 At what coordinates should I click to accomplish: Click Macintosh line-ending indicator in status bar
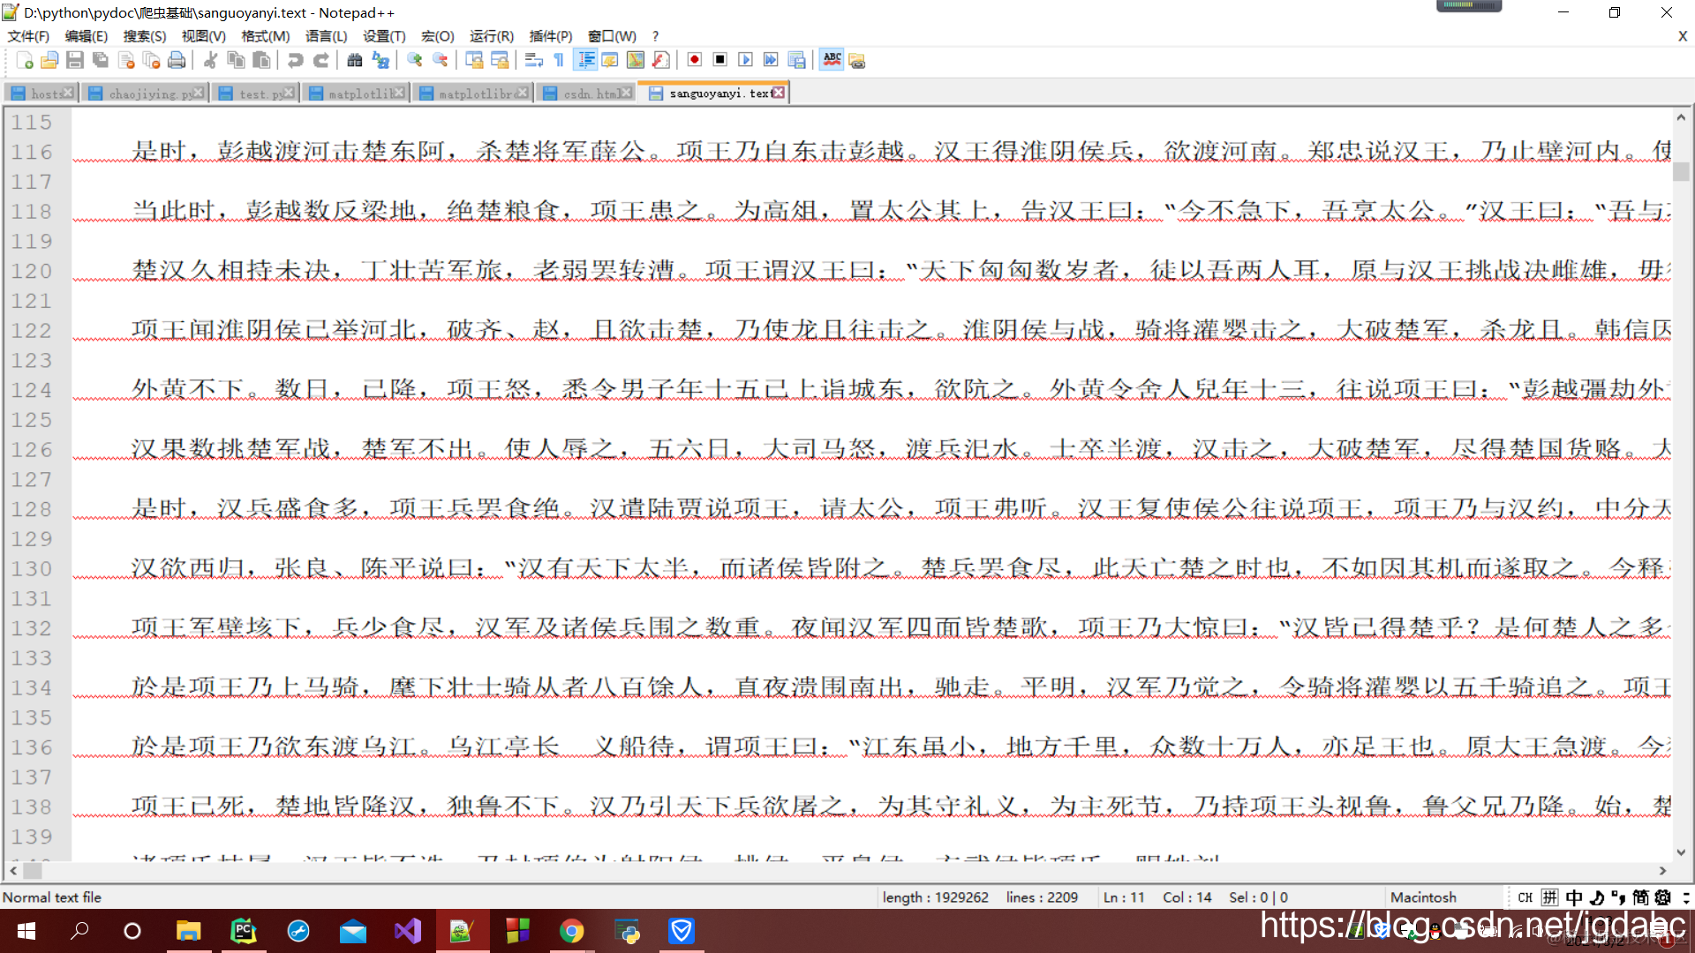(1422, 897)
